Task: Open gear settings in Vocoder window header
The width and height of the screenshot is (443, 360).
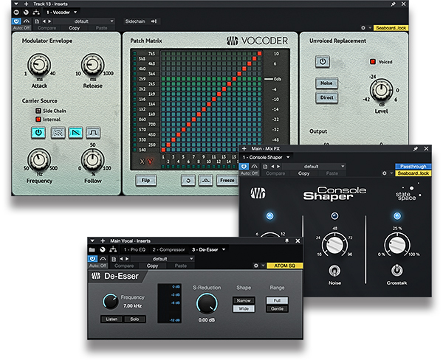Action: click(363, 28)
